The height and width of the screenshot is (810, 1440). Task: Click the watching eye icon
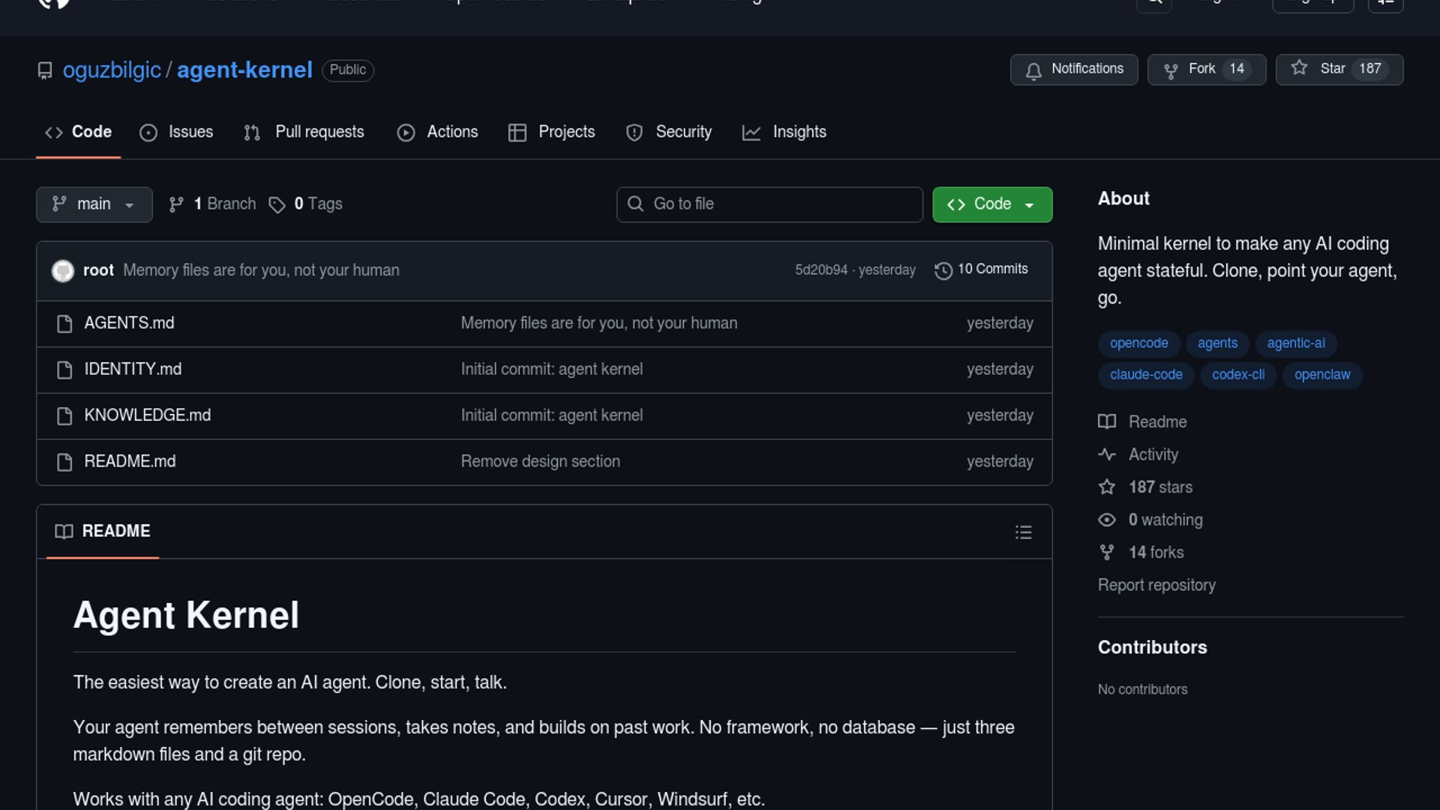(1106, 520)
